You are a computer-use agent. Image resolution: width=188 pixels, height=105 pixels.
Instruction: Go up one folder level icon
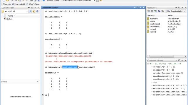coord(34,11)
